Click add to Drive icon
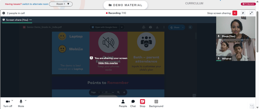This screenshot has width=259, height=109. coord(144,27)
